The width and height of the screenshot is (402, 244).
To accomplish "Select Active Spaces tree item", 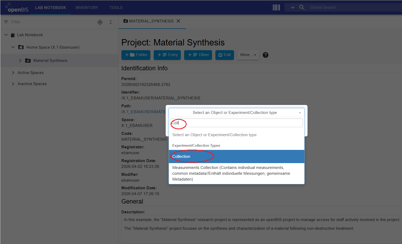I will click(x=31, y=73).
